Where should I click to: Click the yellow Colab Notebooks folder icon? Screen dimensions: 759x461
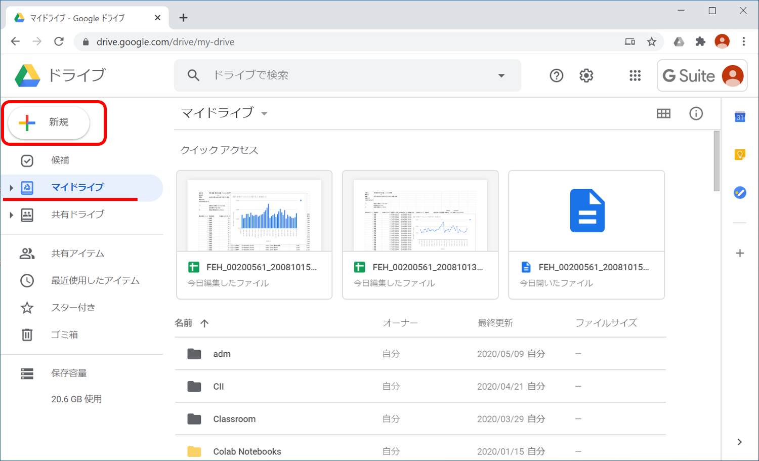point(194,451)
